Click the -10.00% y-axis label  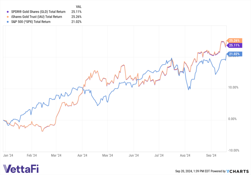click(233, 150)
